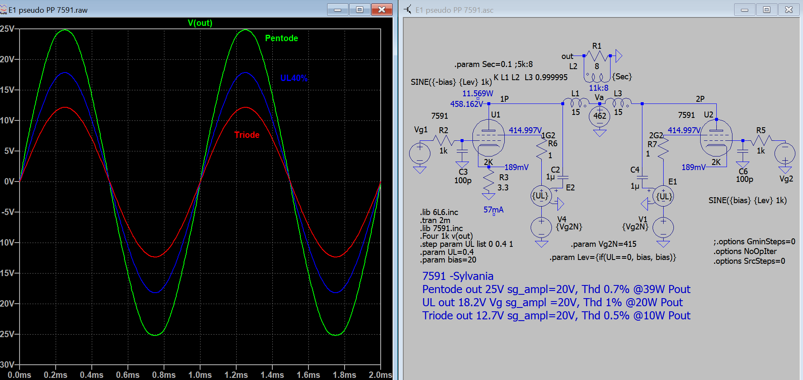Click the .param UL=0.4 directive
The height and width of the screenshot is (380, 803).
pyautogui.click(x=447, y=252)
